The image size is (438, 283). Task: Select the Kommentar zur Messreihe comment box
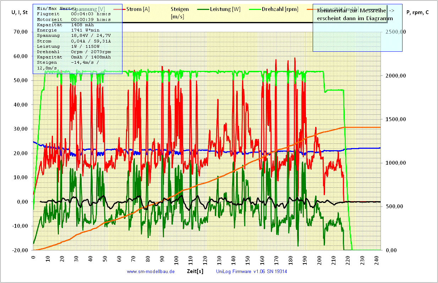tap(357, 28)
